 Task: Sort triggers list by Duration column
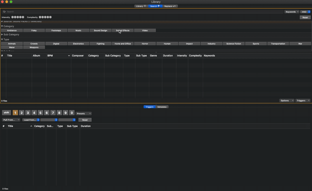[x=86, y=126]
